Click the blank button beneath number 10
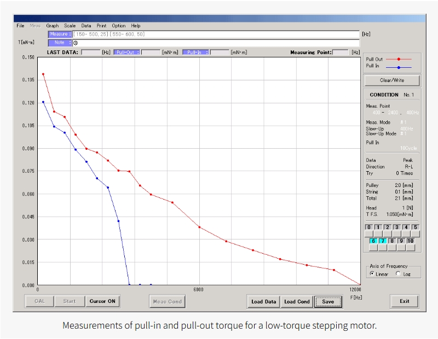The width and height of the screenshot is (438, 339). coord(410,248)
